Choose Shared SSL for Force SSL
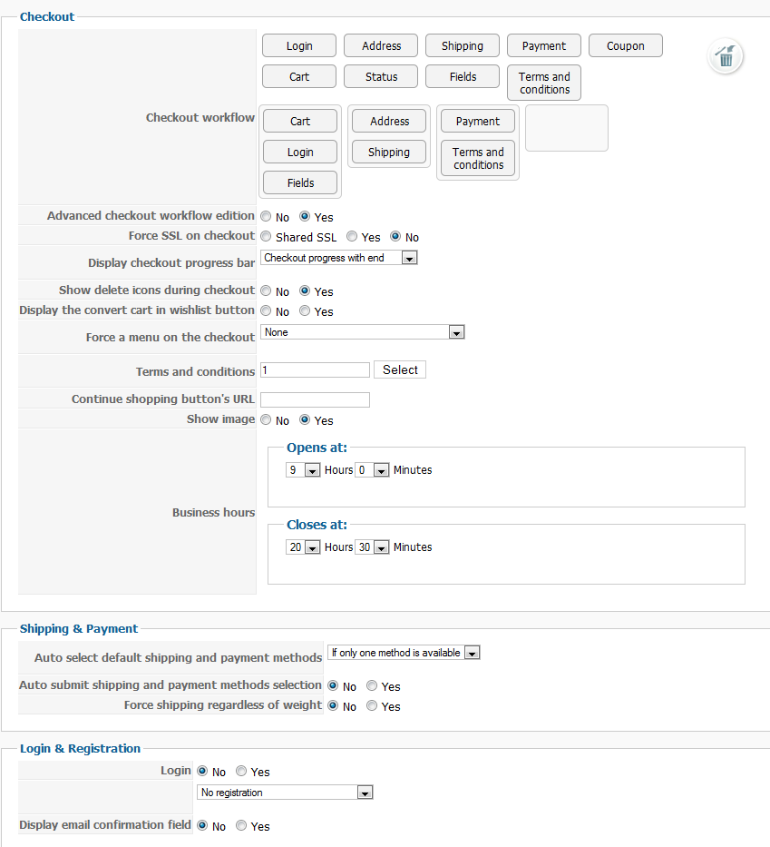This screenshot has height=847, width=770. (x=266, y=237)
